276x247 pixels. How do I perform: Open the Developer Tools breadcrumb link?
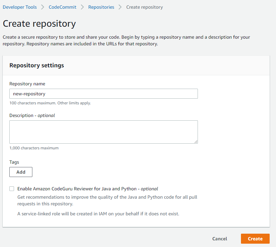point(19,7)
